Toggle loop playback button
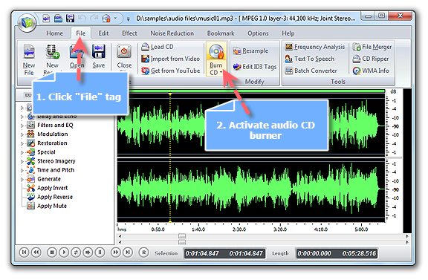This screenshot has width=428, height=280. coord(76,253)
